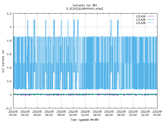Screen dimensions: 162x122
Task: Click the 231108 18:00 time label
Action: click(x=121, y=113)
